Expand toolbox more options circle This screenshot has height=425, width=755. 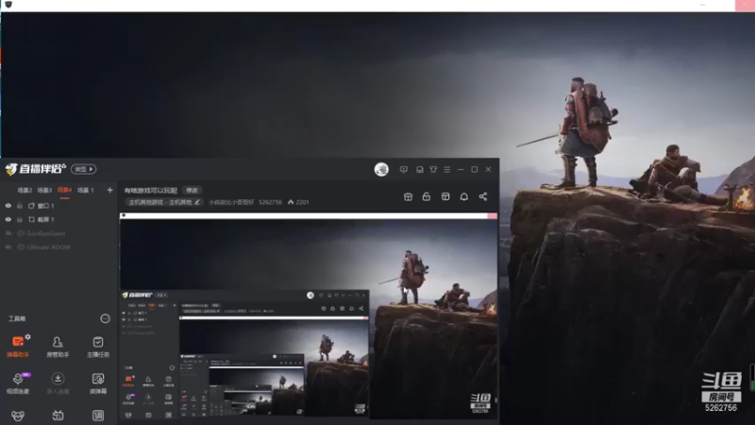tap(105, 318)
